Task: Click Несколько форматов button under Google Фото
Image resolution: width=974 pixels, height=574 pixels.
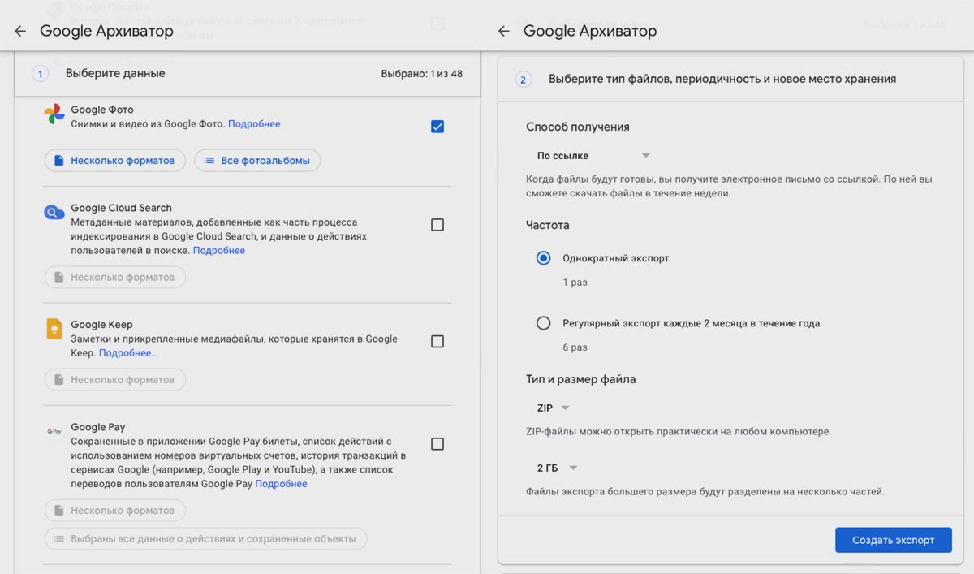Action: (114, 161)
